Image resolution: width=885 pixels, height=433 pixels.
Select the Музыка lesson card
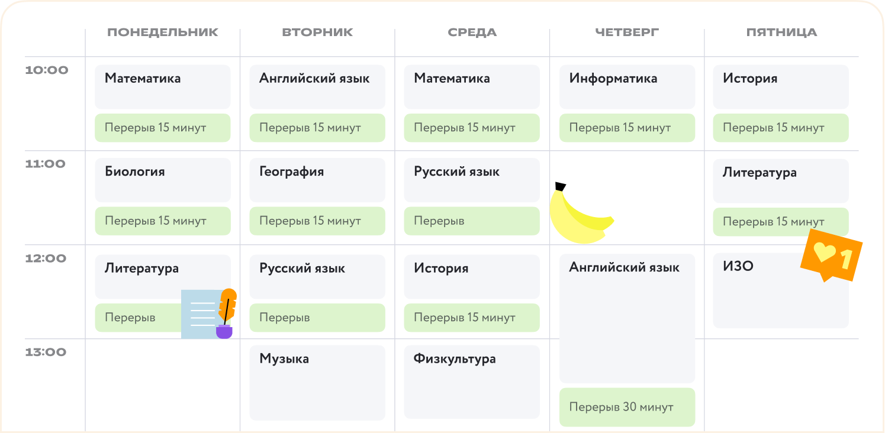(317, 382)
